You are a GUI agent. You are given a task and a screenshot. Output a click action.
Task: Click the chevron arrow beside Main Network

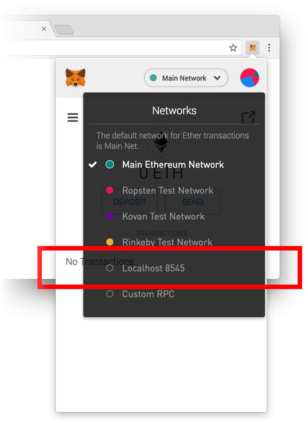click(x=217, y=78)
